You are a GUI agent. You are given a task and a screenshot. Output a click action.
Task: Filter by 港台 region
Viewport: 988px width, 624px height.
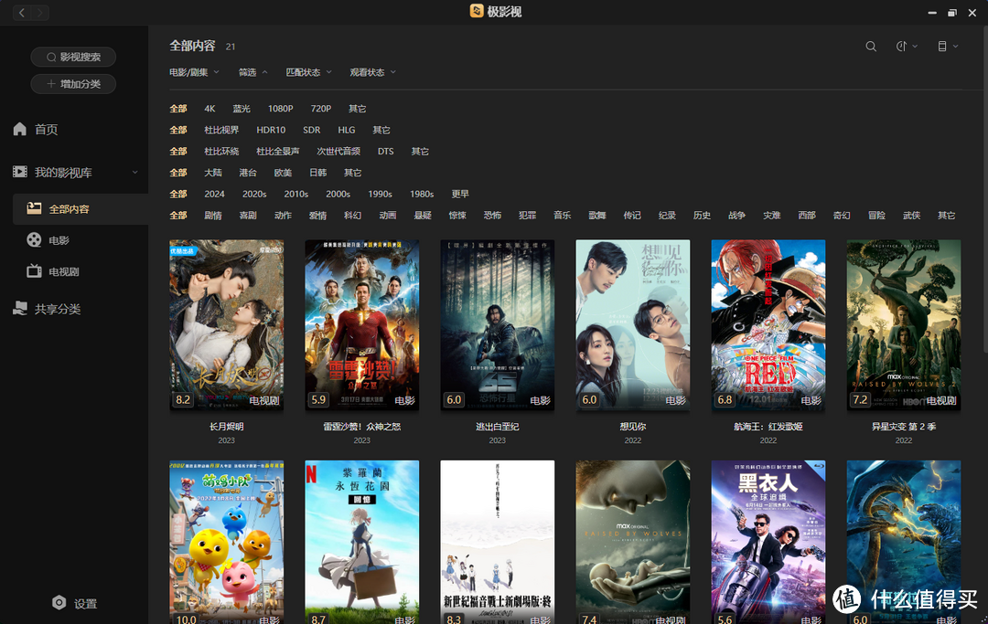(248, 173)
